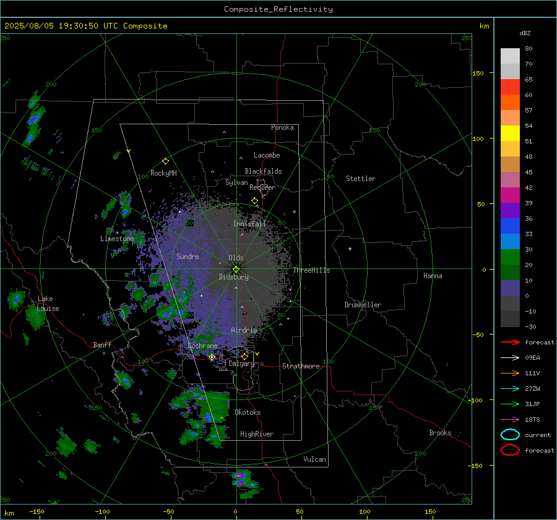
Task: Click the Brooks label
Action: tap(440, 433)
